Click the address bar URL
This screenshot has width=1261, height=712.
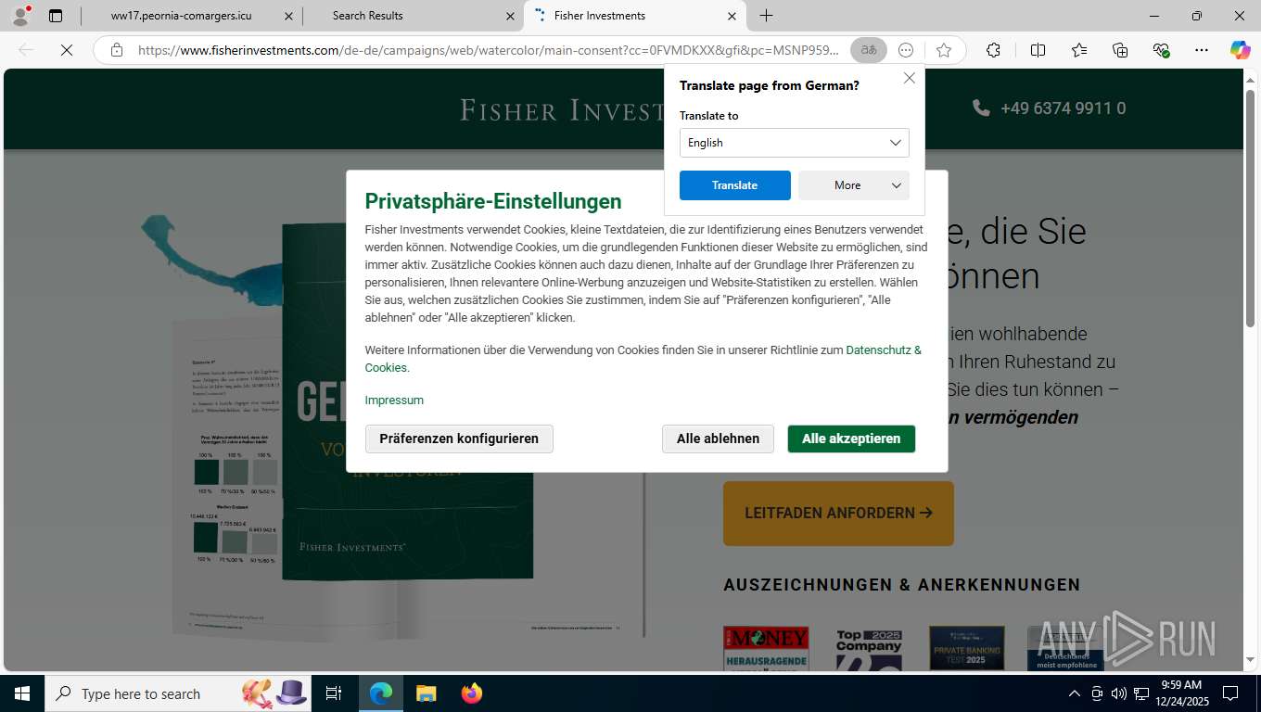(x=489, y=50)
